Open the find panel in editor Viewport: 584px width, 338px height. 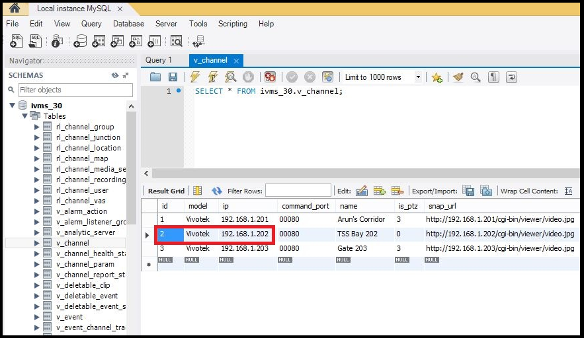pyautogui.click(x=476, y=77)
